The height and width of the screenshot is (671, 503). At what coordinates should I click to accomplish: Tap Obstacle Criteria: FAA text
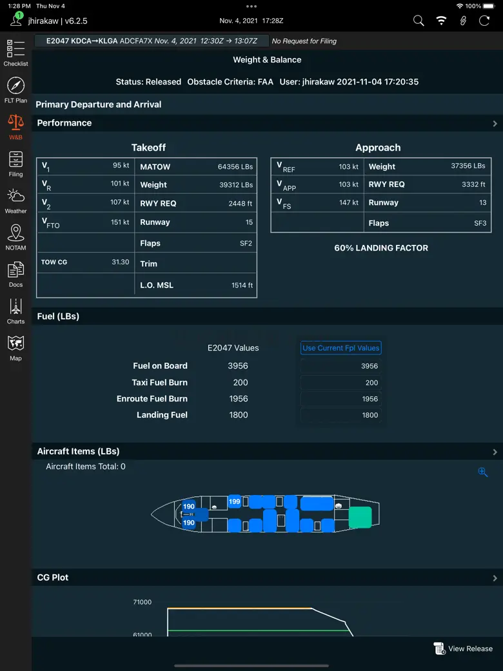click(230, 82)
